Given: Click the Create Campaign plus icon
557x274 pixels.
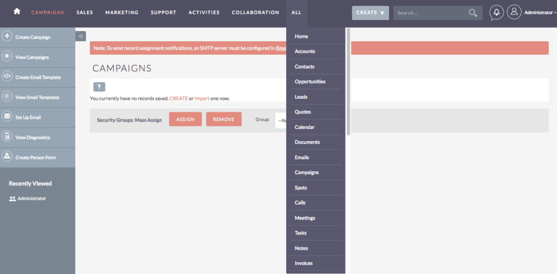Looking at the screenshot, I should [7, 36].
